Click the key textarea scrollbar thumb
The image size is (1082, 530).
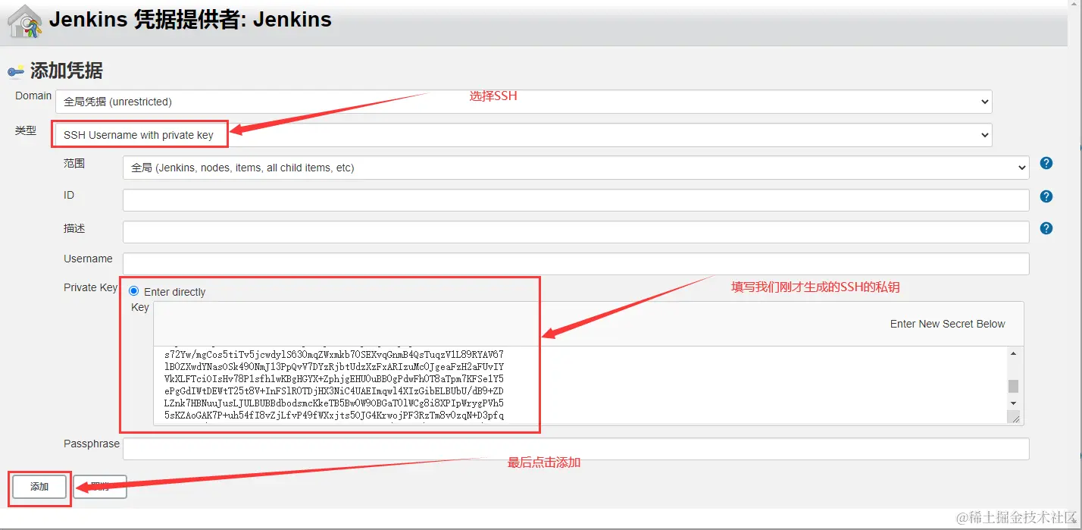click(x=1014, y=386)
